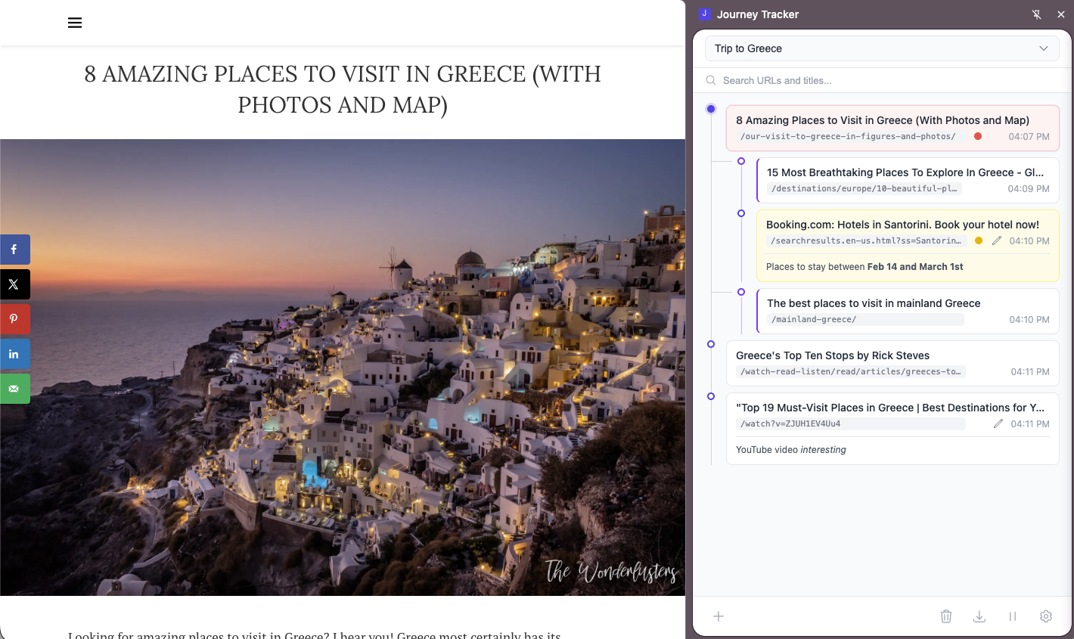
Task: Pin the article on Pinterest
Action: click(14, 319)
